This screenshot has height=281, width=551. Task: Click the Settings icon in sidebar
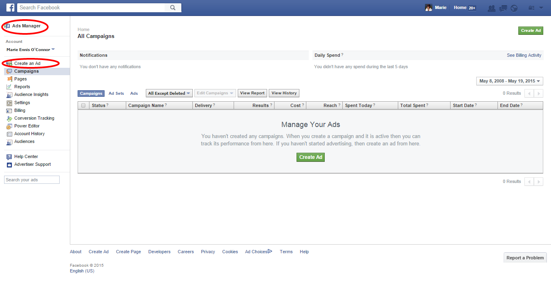tap(9, 103)
